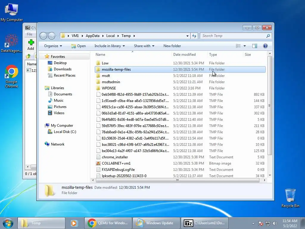
Task: Select file starting with 0eb54f88
Action: [x=180, y=95]
